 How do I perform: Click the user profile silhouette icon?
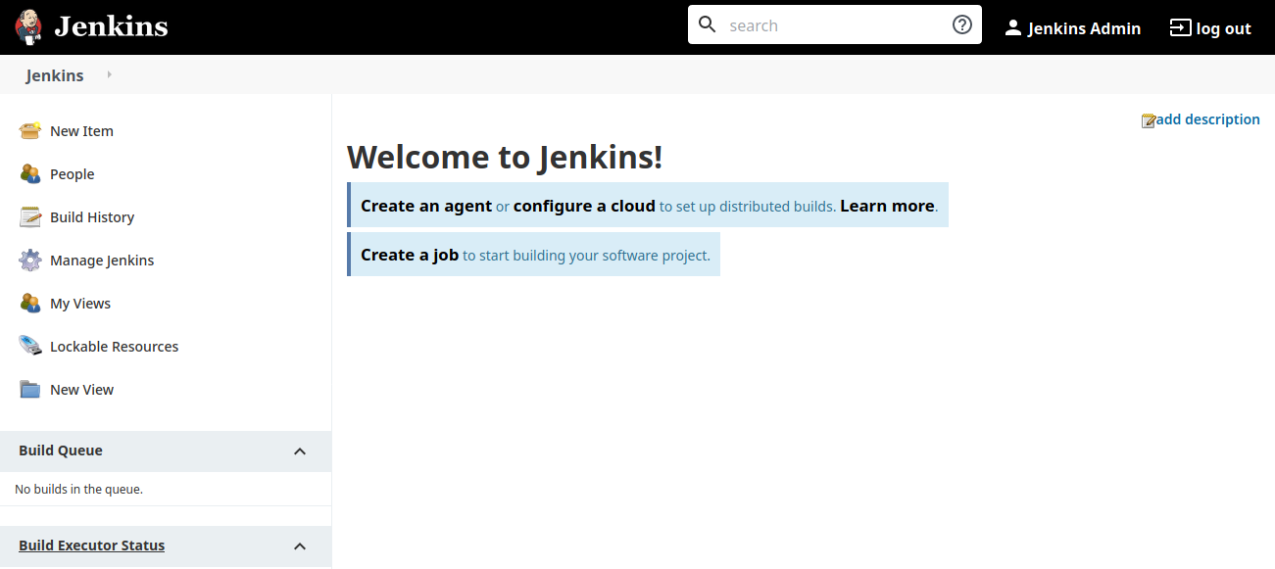[1013, 28]
